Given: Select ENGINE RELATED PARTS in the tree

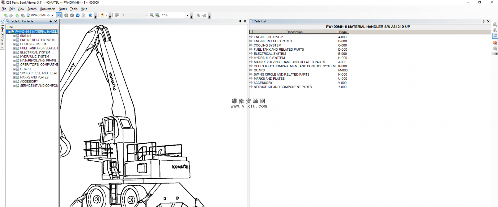Looking at the screenshot, I should pyautogui.click(x=38, y=40).
